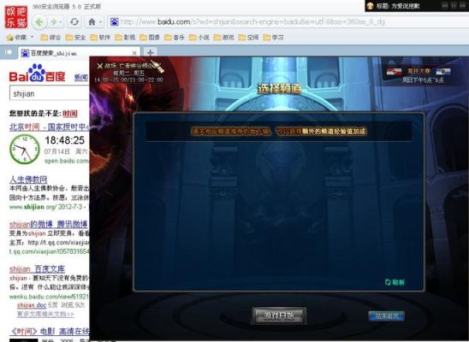Open the dropdown arrow next to 收藏

coord(33,37)
